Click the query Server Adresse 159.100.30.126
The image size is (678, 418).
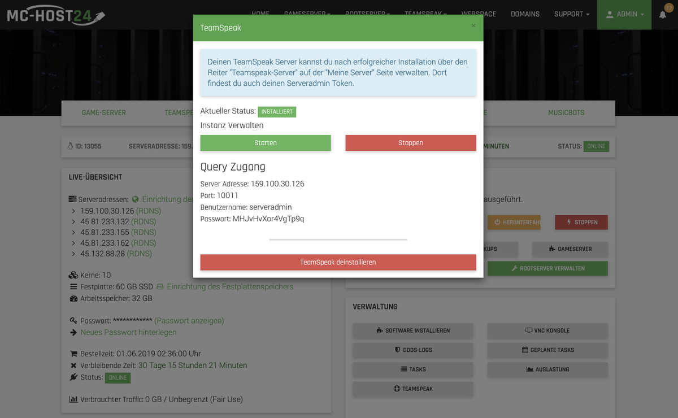tap(277, 184)
